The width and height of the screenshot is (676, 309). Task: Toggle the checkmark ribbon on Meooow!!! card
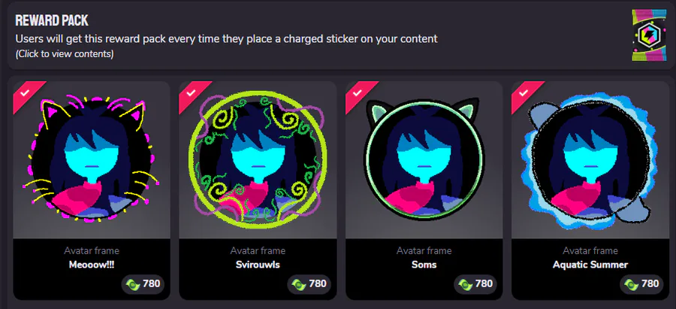[x=25, y=93]
